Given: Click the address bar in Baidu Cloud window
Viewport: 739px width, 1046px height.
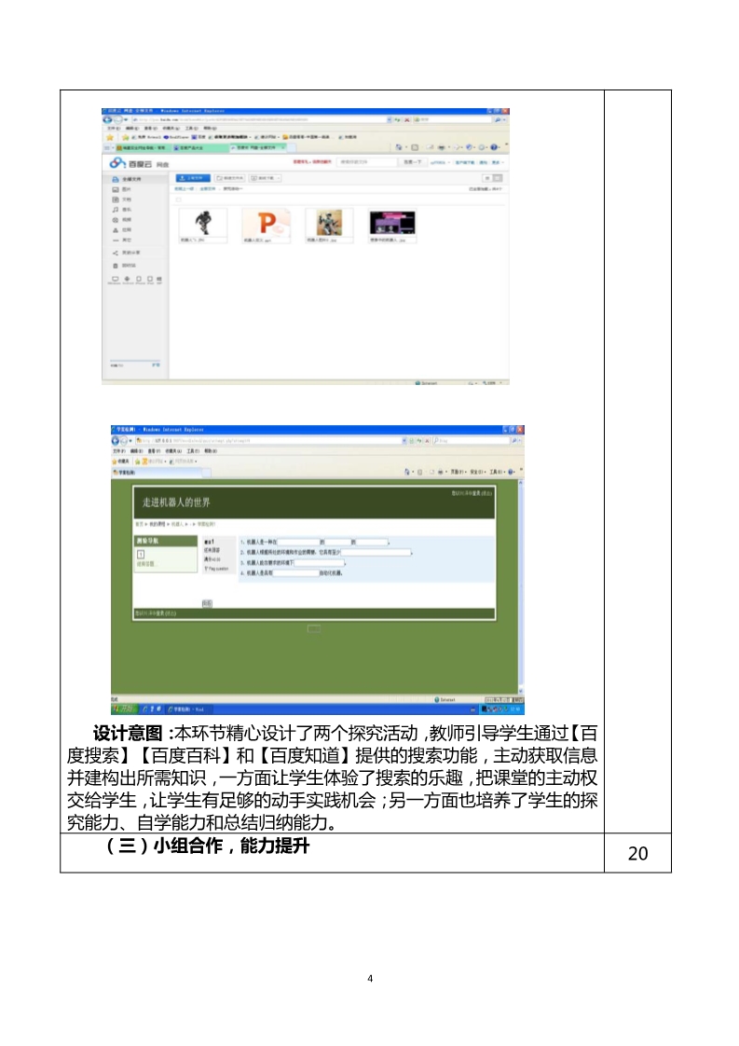Looking at the screenshot, I should (259, 119).
